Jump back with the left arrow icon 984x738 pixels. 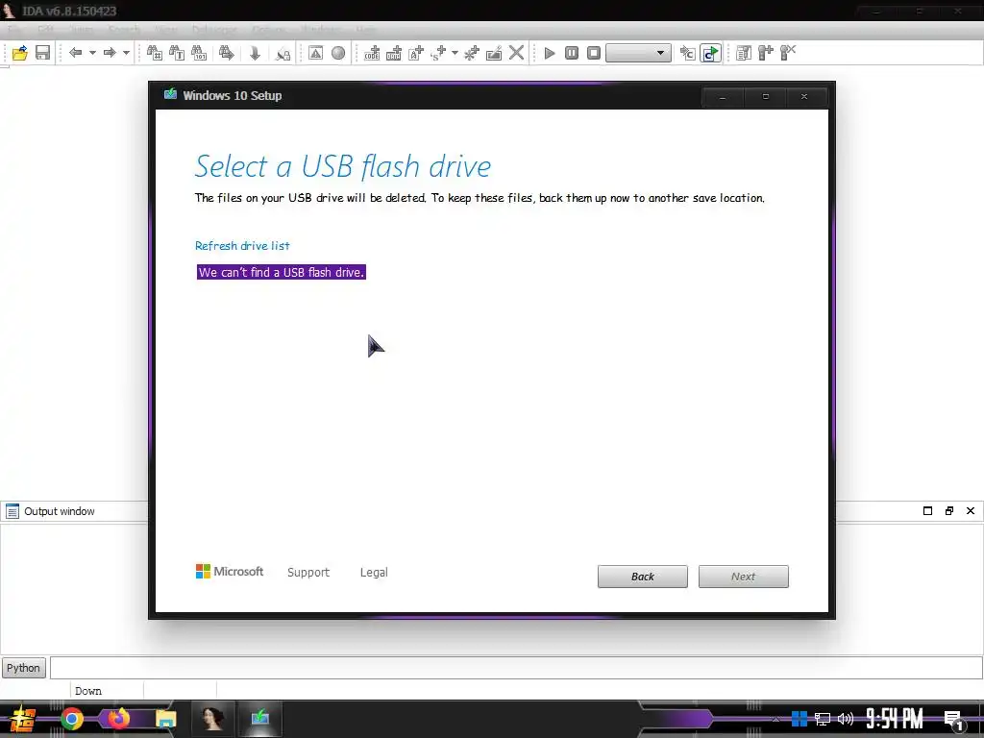(75, 53)
